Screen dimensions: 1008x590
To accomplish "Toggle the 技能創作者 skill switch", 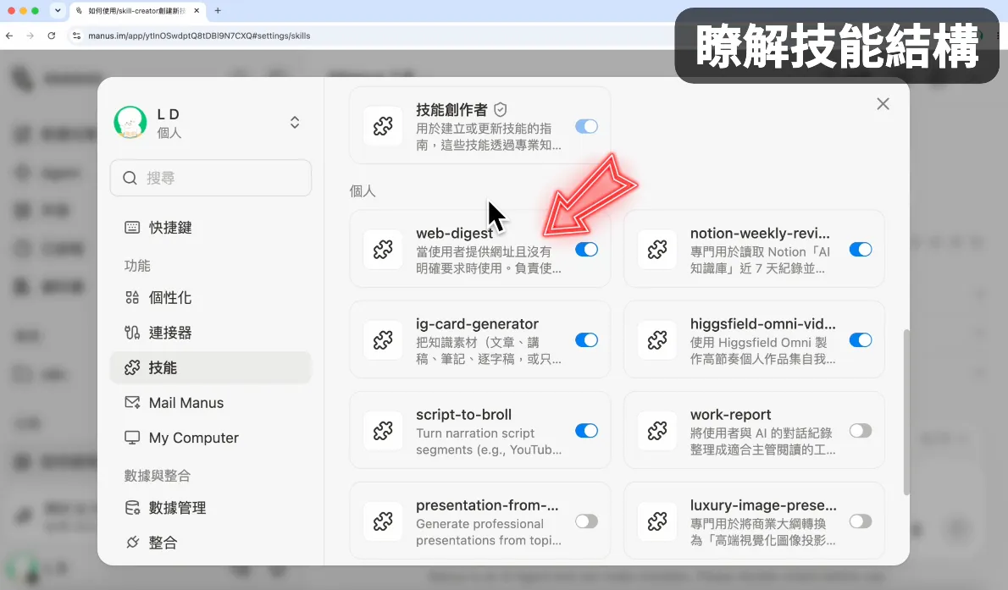I will click(586, 126).
